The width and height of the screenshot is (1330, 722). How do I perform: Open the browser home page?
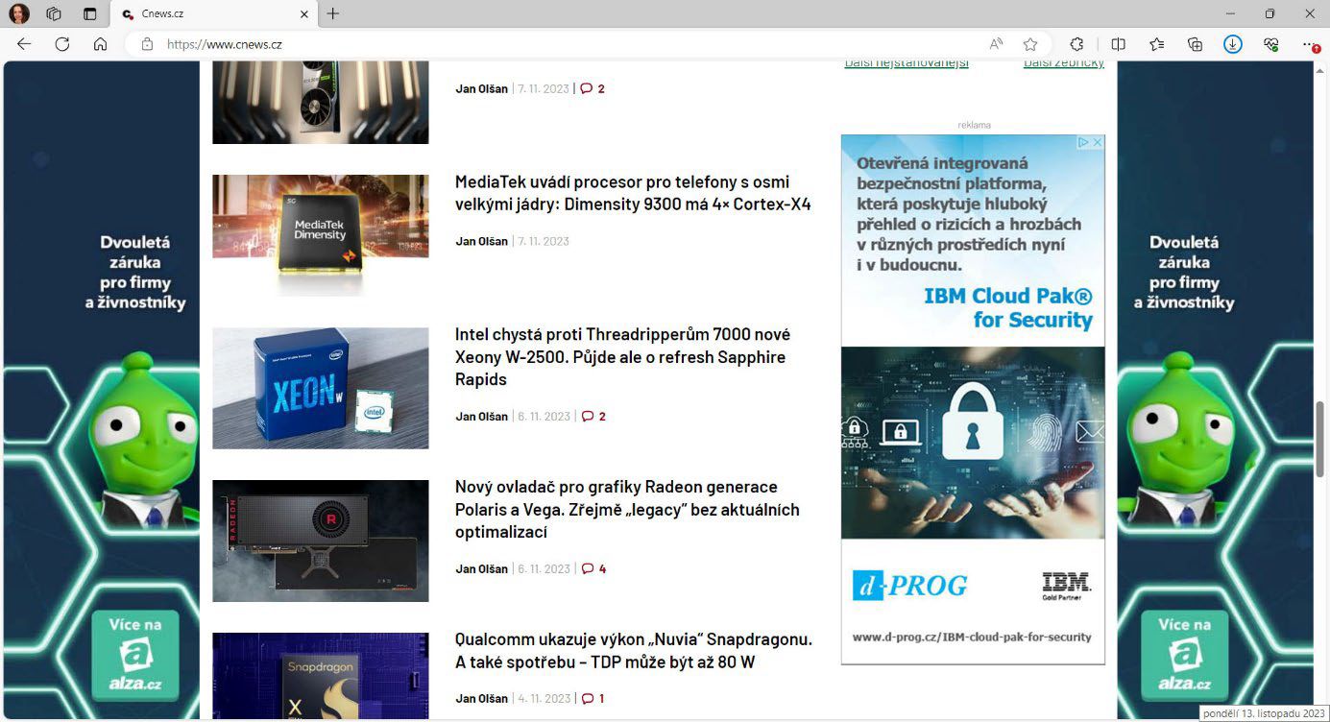click(x=100, y=44)
